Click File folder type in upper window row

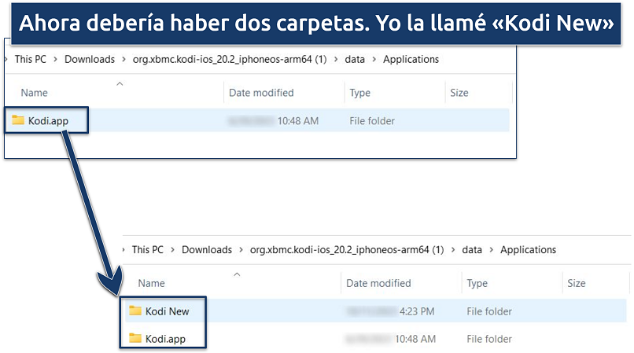pos(372,120)
